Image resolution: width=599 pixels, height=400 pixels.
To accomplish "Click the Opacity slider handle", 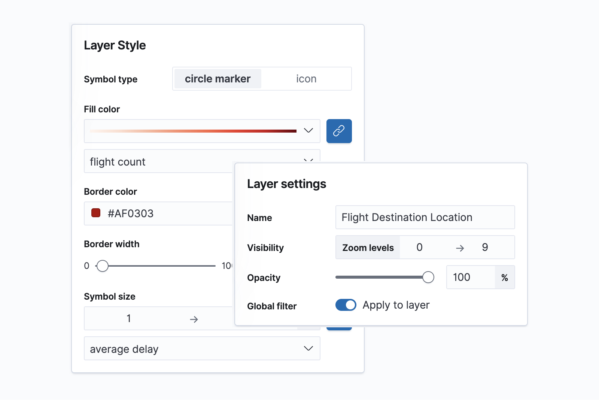I will point(428,277).
